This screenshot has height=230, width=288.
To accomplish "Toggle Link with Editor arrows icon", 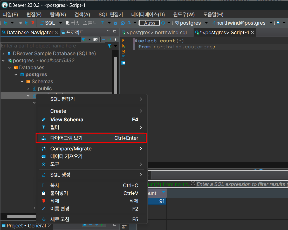I will [x=109, y=39].
